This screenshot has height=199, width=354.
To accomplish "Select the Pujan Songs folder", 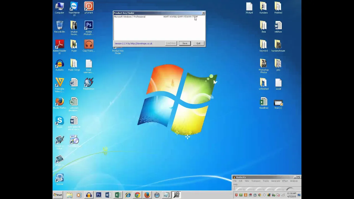I will (x=74, y=65).
